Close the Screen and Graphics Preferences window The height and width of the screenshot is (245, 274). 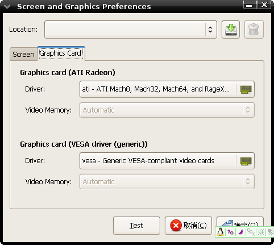[x=264, y=5]
